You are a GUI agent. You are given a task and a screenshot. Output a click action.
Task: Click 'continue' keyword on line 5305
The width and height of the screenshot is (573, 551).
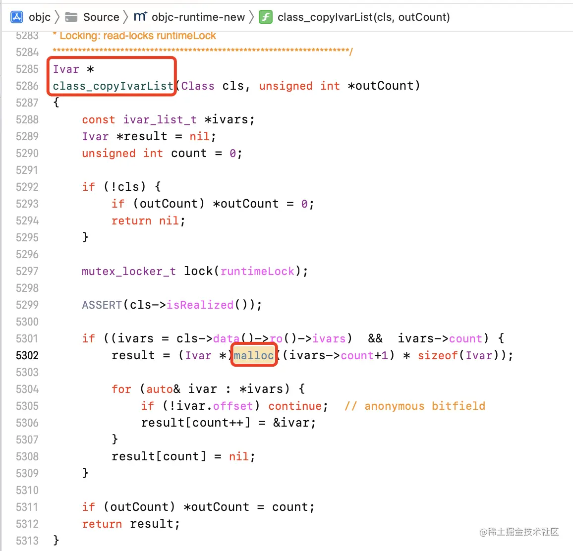point(295,406)
